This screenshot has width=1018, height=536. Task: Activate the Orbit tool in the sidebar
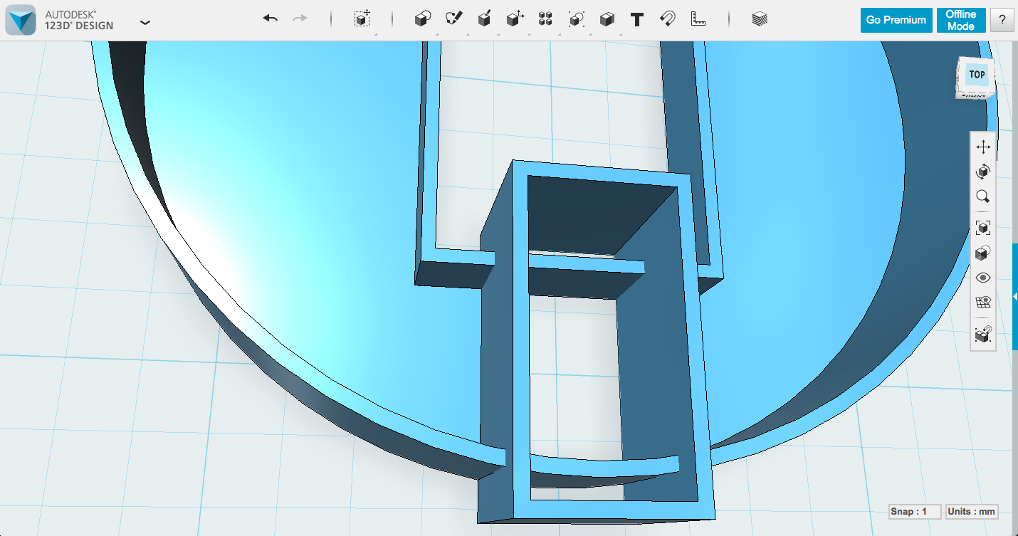[x=983, y=172]
